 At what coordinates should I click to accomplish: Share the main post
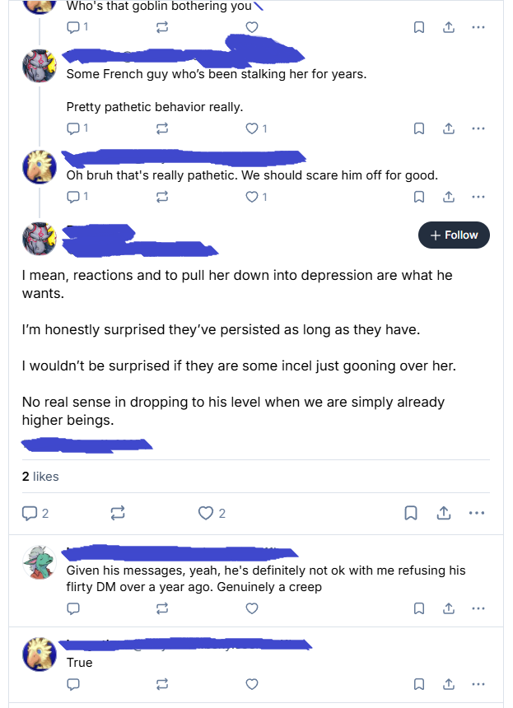click(x=443, y=513)
